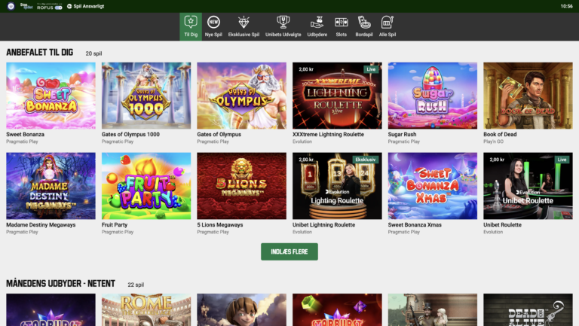Launch Sweet Bonanza game thumbnail
The height and width of the screenshot is (326, 579).
pos(51,96)
